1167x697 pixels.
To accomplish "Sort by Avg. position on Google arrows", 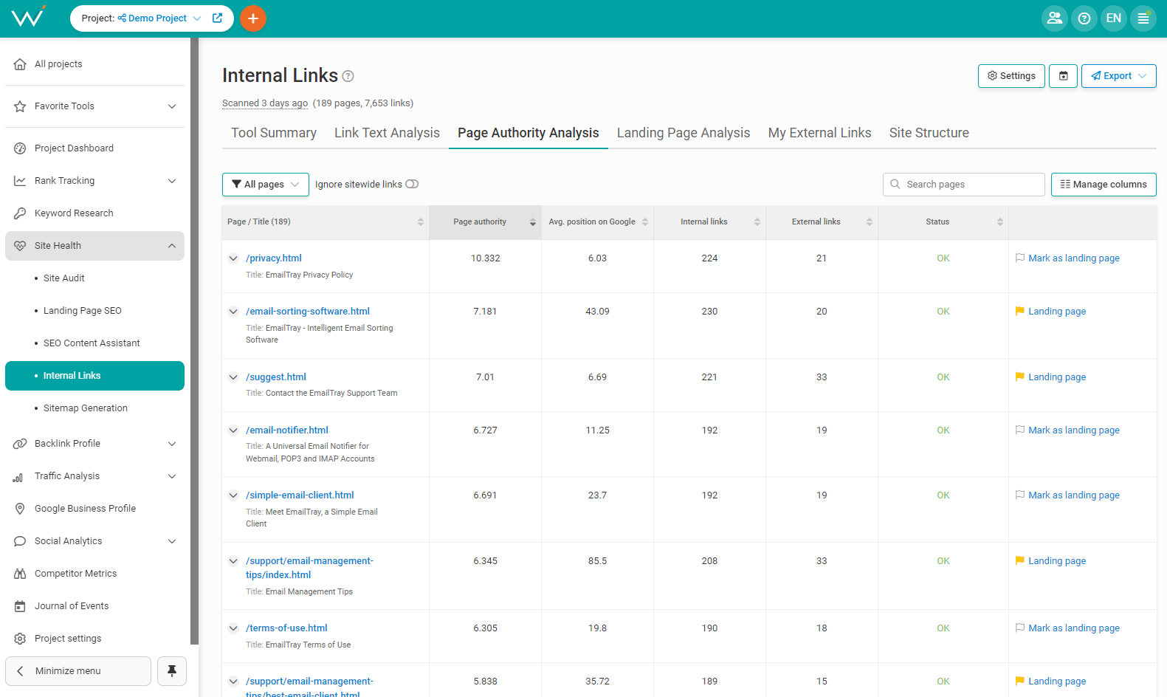I will [x=645, y=222].
